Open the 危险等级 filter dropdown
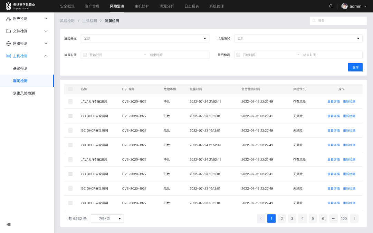The width and height of the screenshot is (373, 233). pyautogui.click(x=145, y=38)
